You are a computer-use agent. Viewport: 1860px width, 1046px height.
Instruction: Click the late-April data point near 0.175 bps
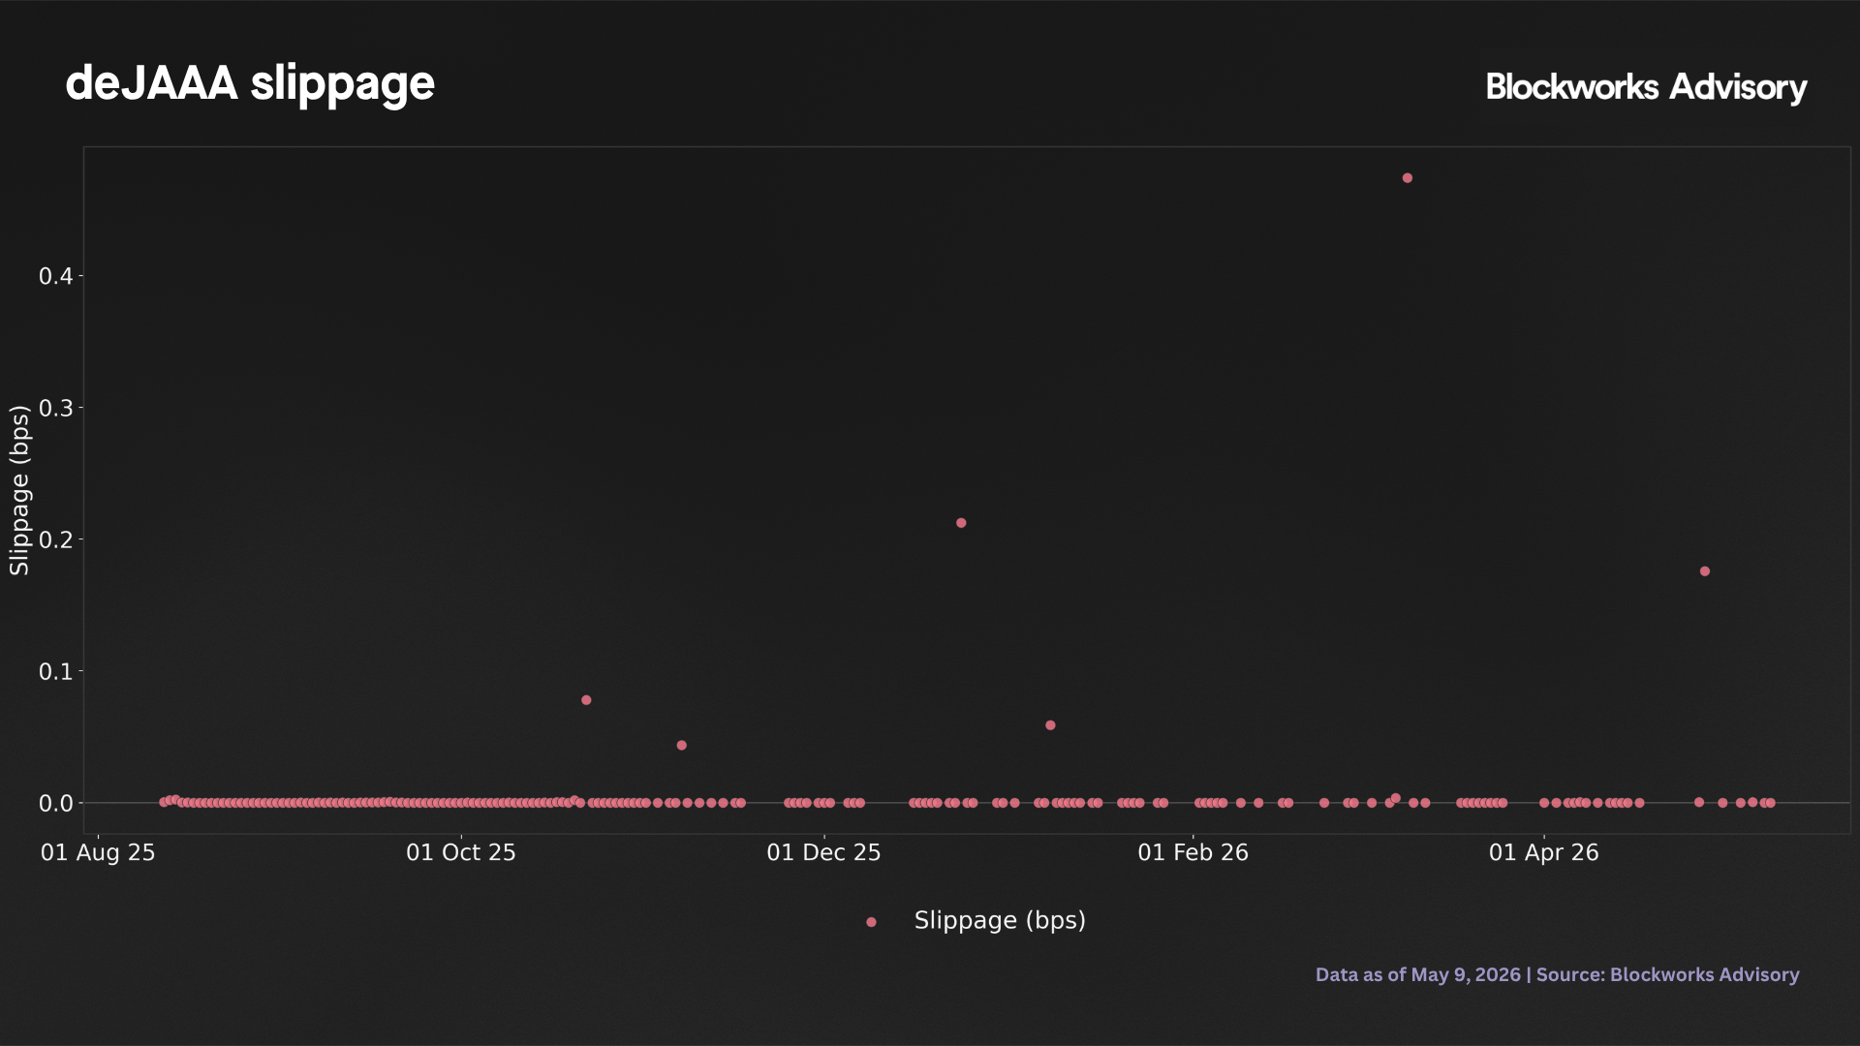click(x=1705, y=571)
